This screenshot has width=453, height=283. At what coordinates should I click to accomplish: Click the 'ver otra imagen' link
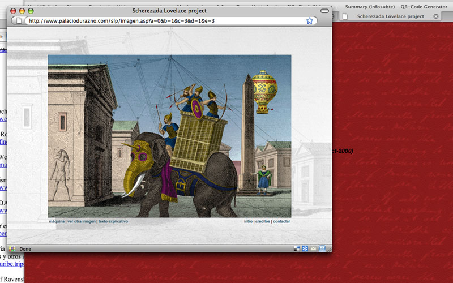(81, 221)
